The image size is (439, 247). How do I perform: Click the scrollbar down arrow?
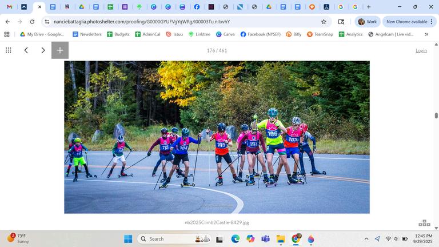tap(436, 228)
